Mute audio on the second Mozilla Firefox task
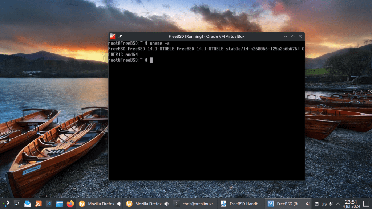This screenshot has height=209, width=372. point(166,204)
